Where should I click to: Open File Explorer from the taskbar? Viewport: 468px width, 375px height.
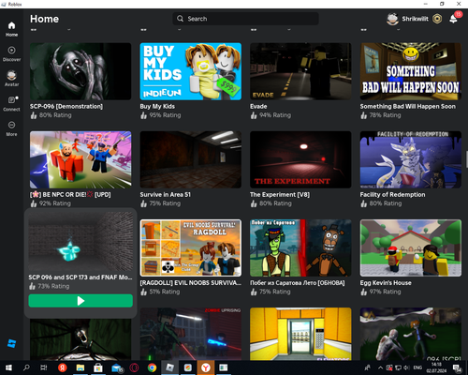[80, 367]
